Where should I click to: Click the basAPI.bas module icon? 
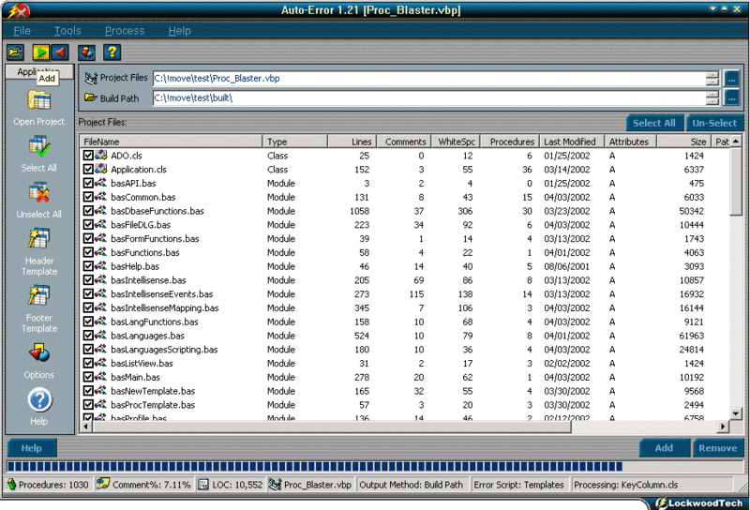tap(101, 183)
